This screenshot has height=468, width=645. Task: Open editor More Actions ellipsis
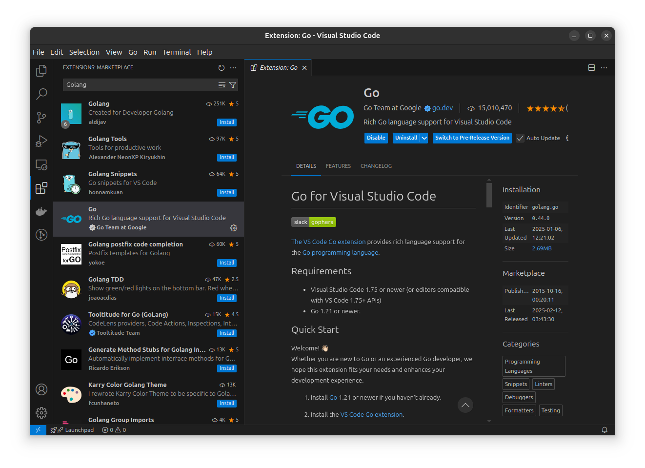(x=604, y=68)
